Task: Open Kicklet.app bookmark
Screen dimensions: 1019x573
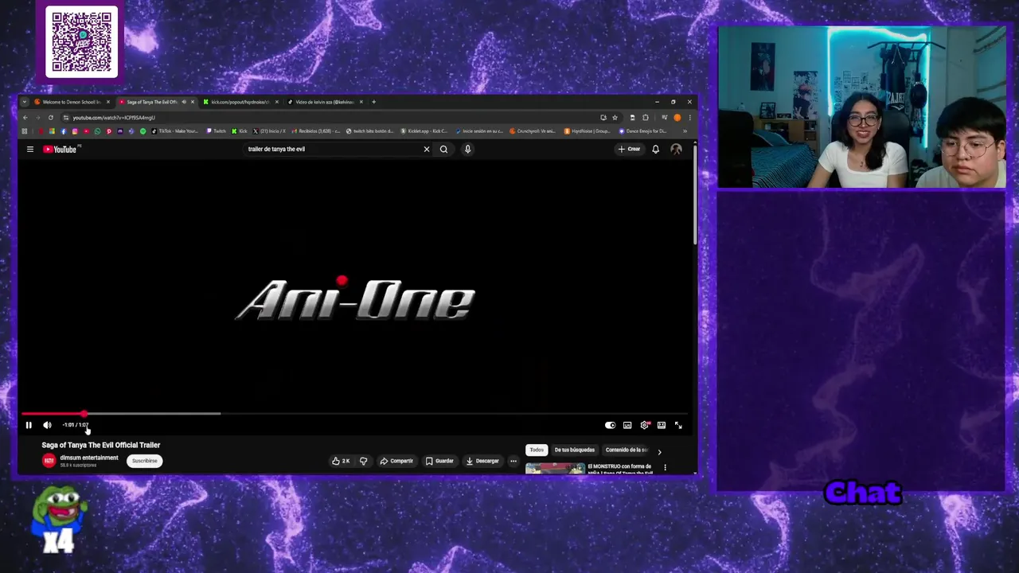Action: tap(424, 131)
